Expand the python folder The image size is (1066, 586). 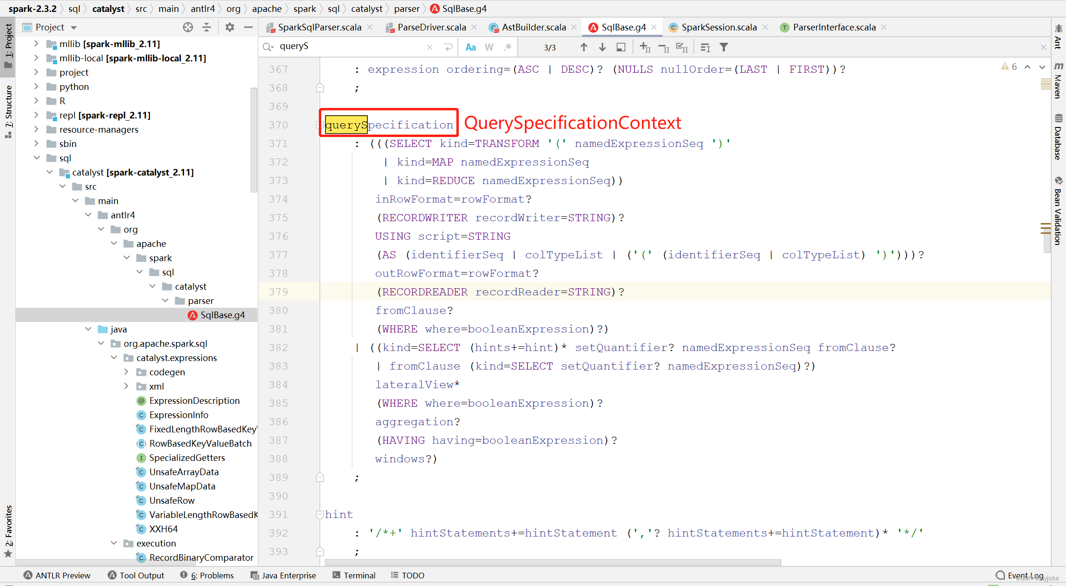coord(36,87)
